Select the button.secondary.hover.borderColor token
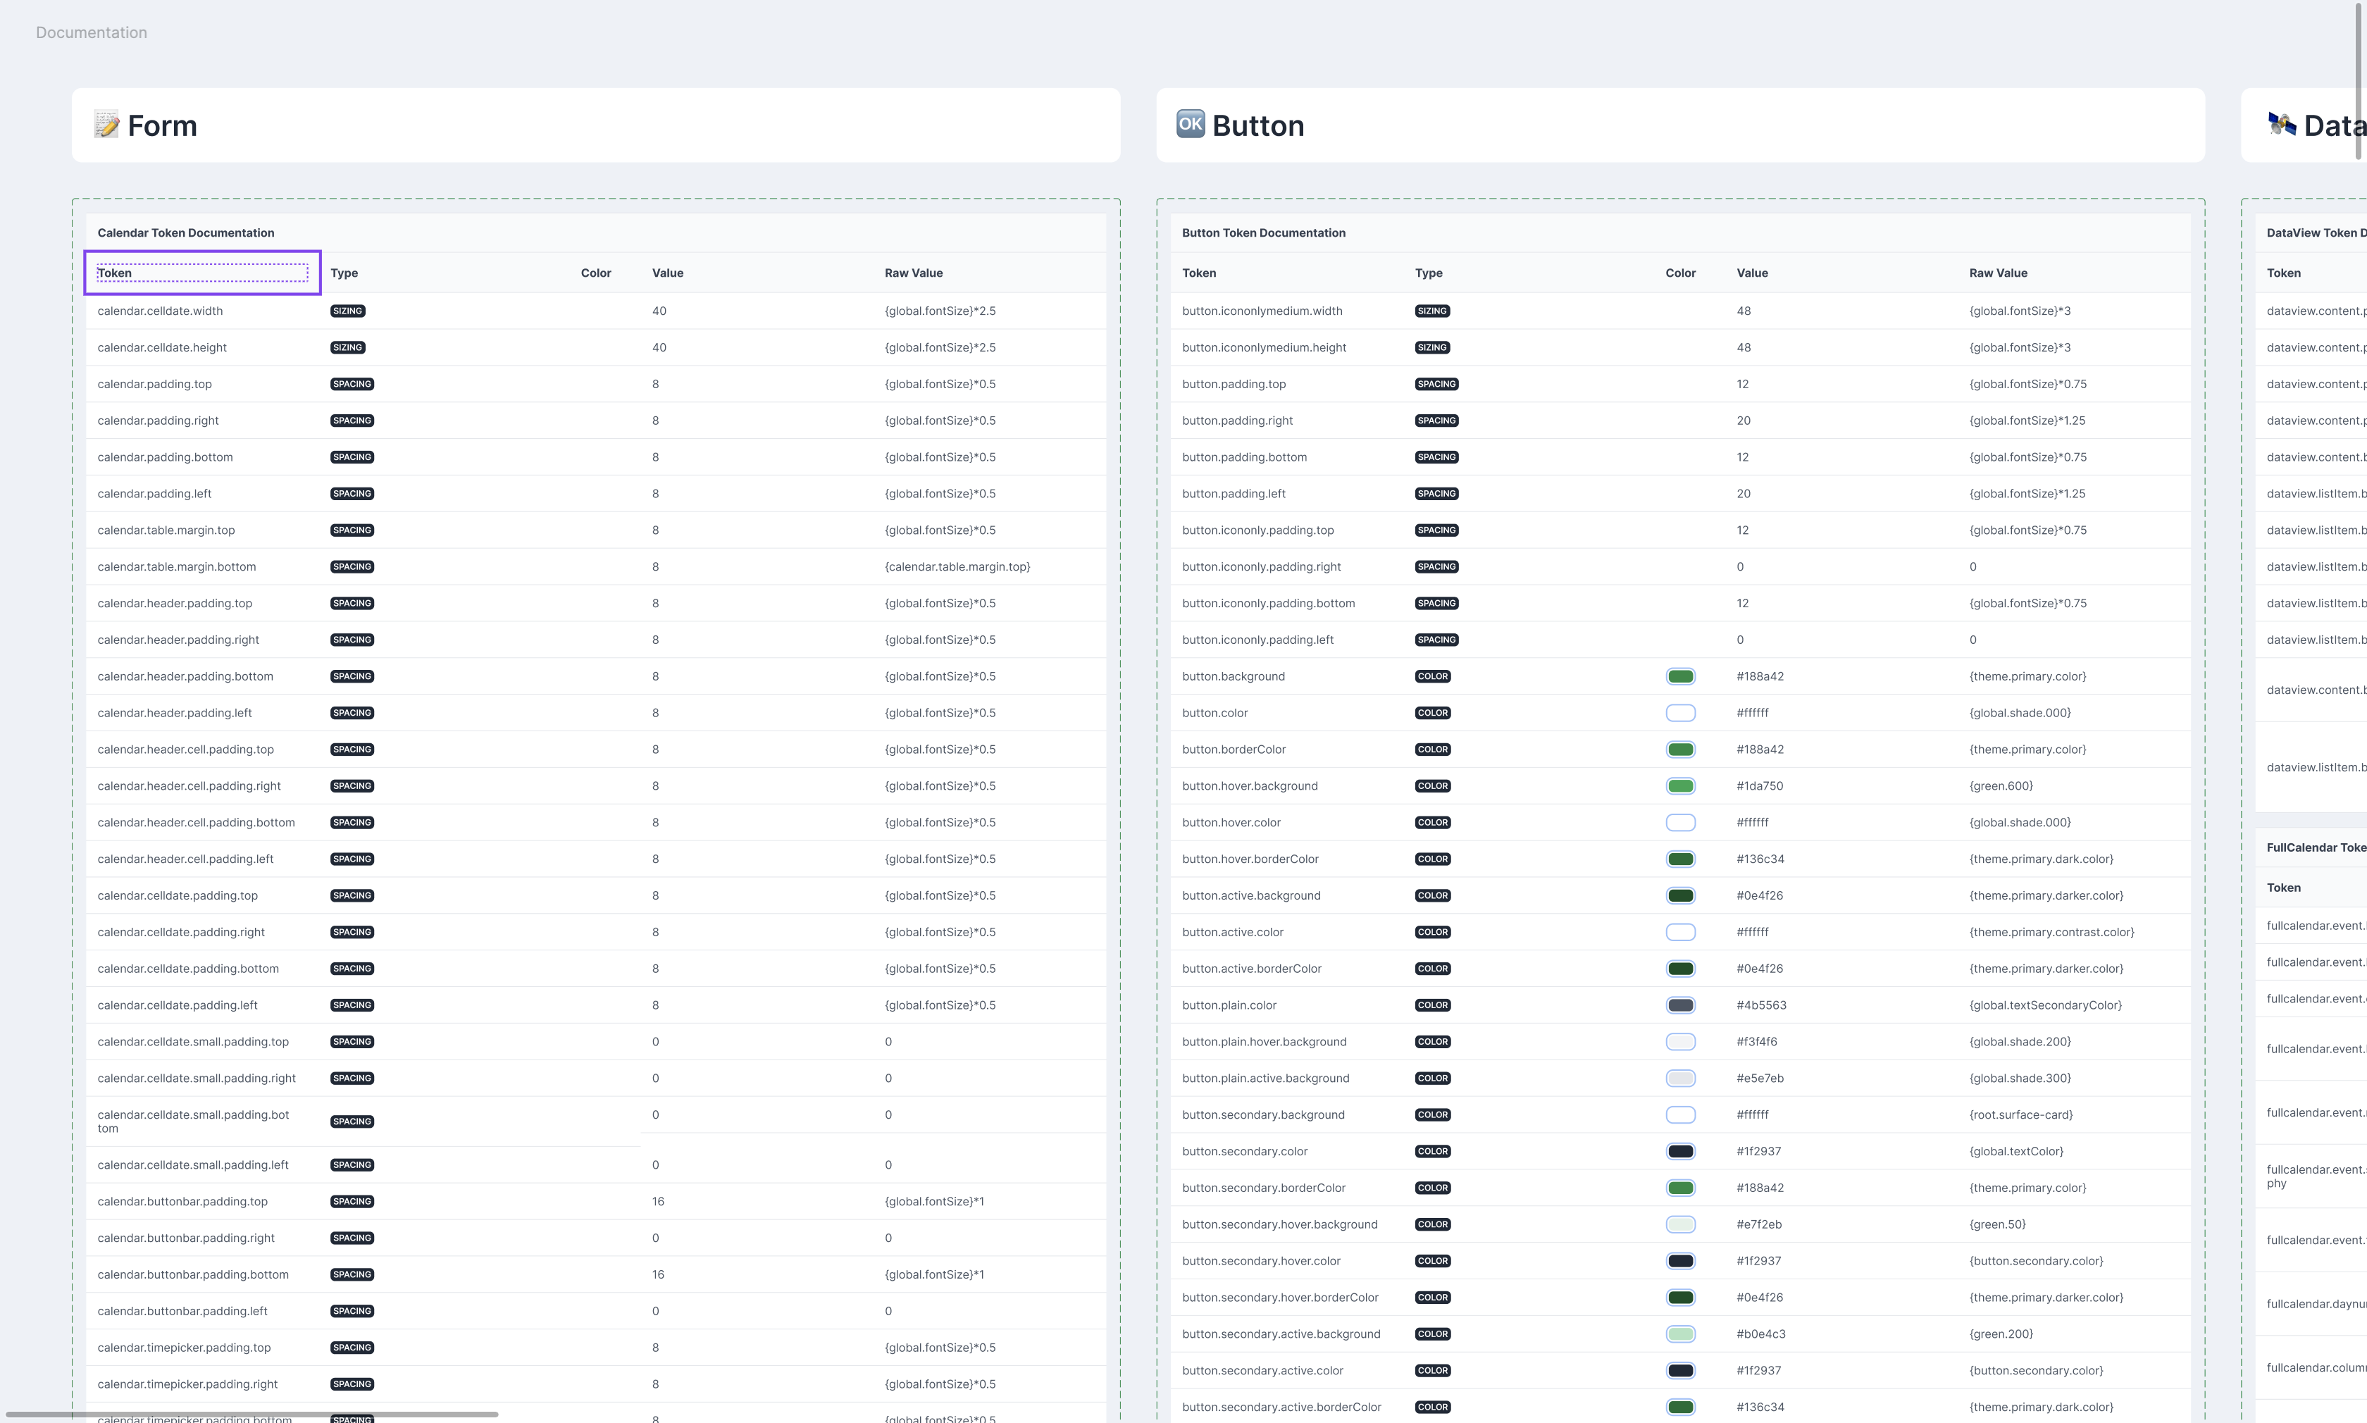Screen dimensions: 2367x1423 pos(1280,1298)
